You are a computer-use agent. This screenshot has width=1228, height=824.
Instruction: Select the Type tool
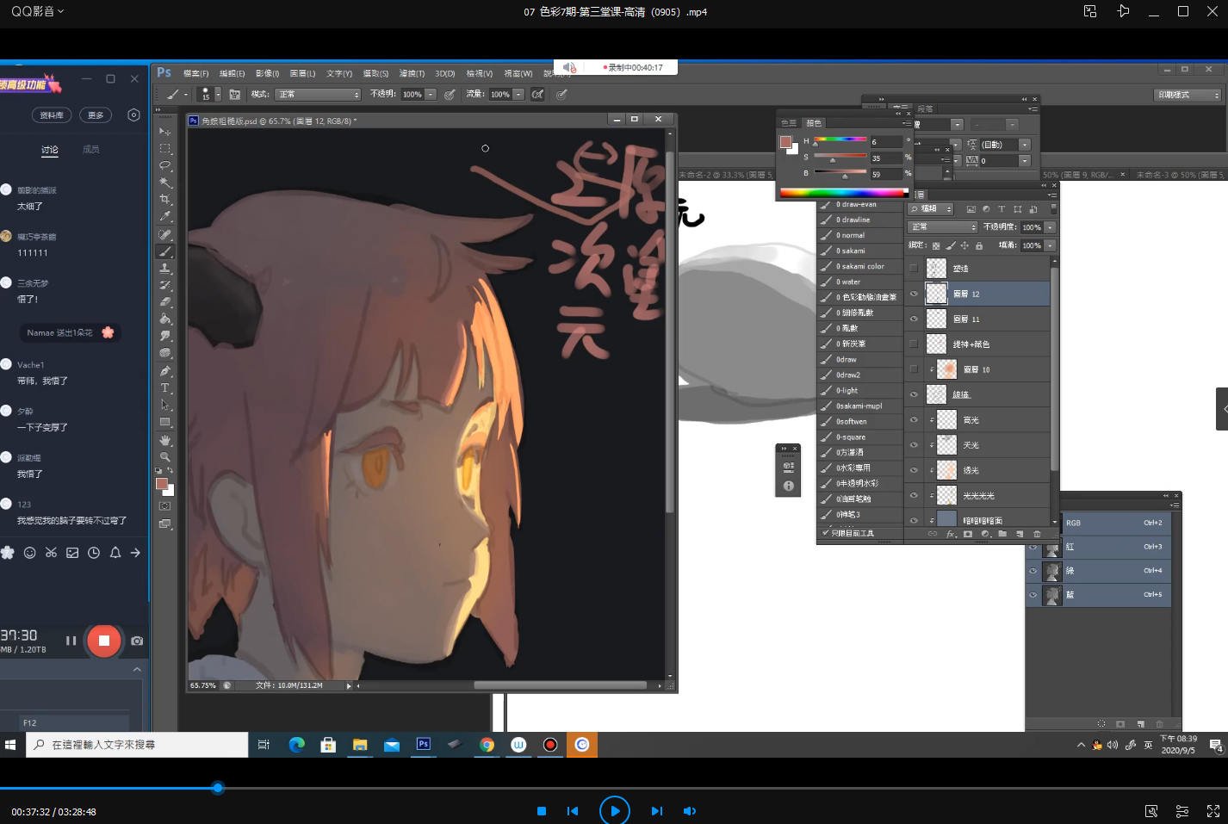point(165,388)
